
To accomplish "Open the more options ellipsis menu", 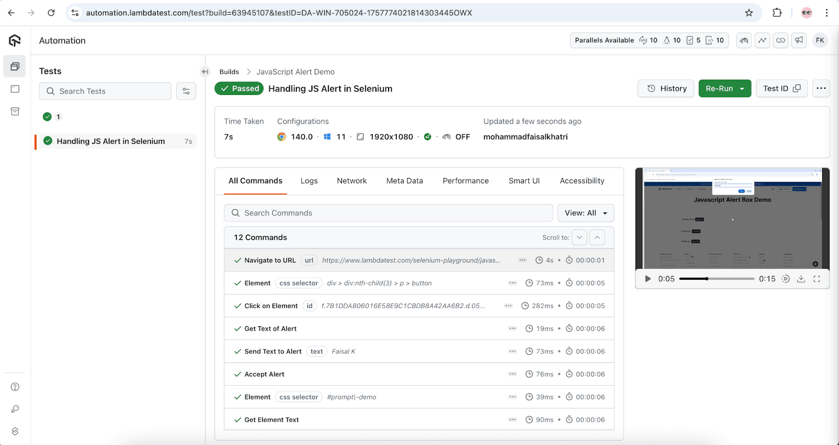I will (821, 89).
